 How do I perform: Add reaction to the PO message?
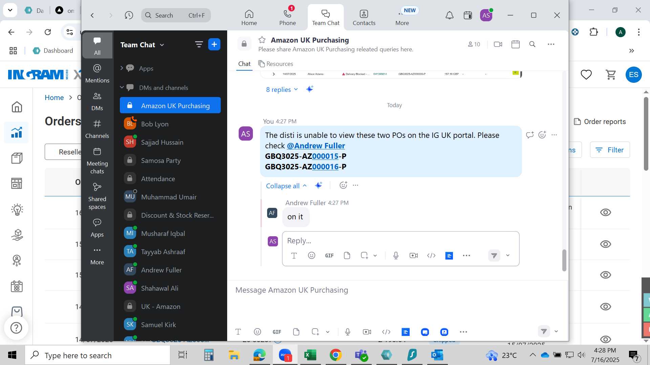[x=542, y=135]
